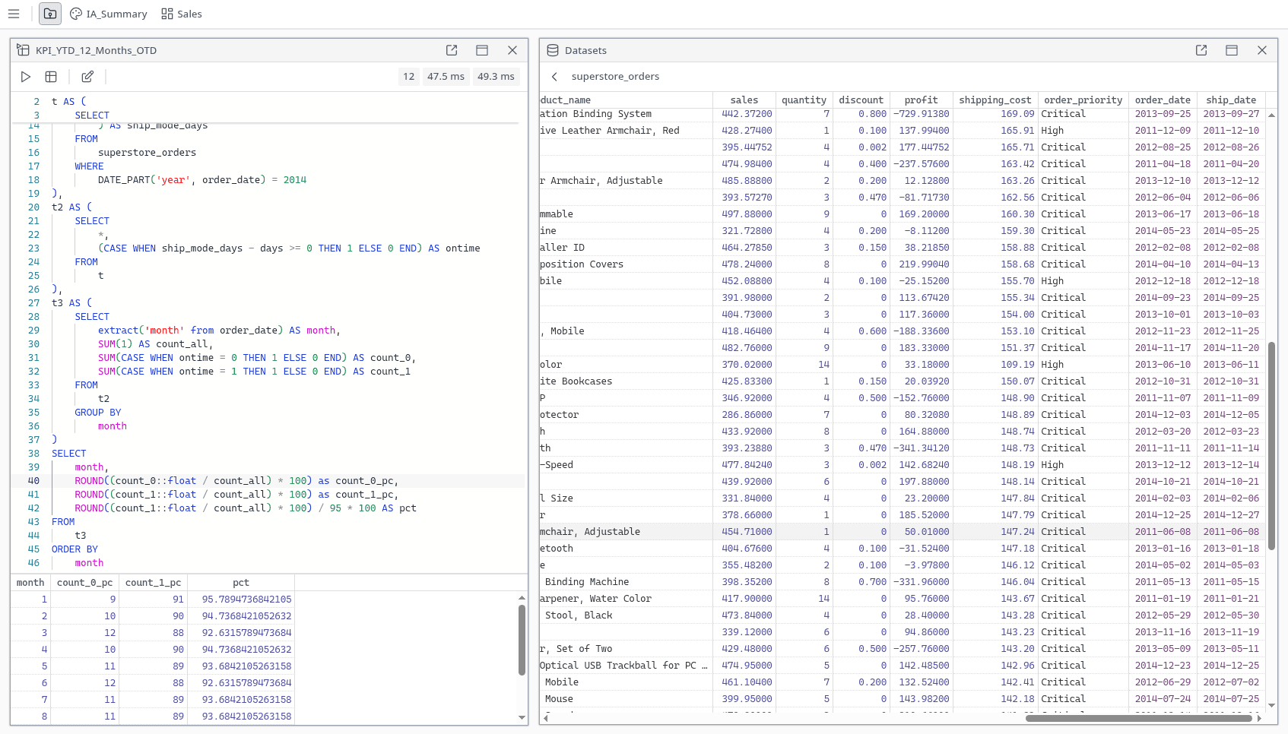Screen dimensions: 1288x734
Task: Open KPI_YTD_12_Months_OTD in a new window
Action: [451, 50]
